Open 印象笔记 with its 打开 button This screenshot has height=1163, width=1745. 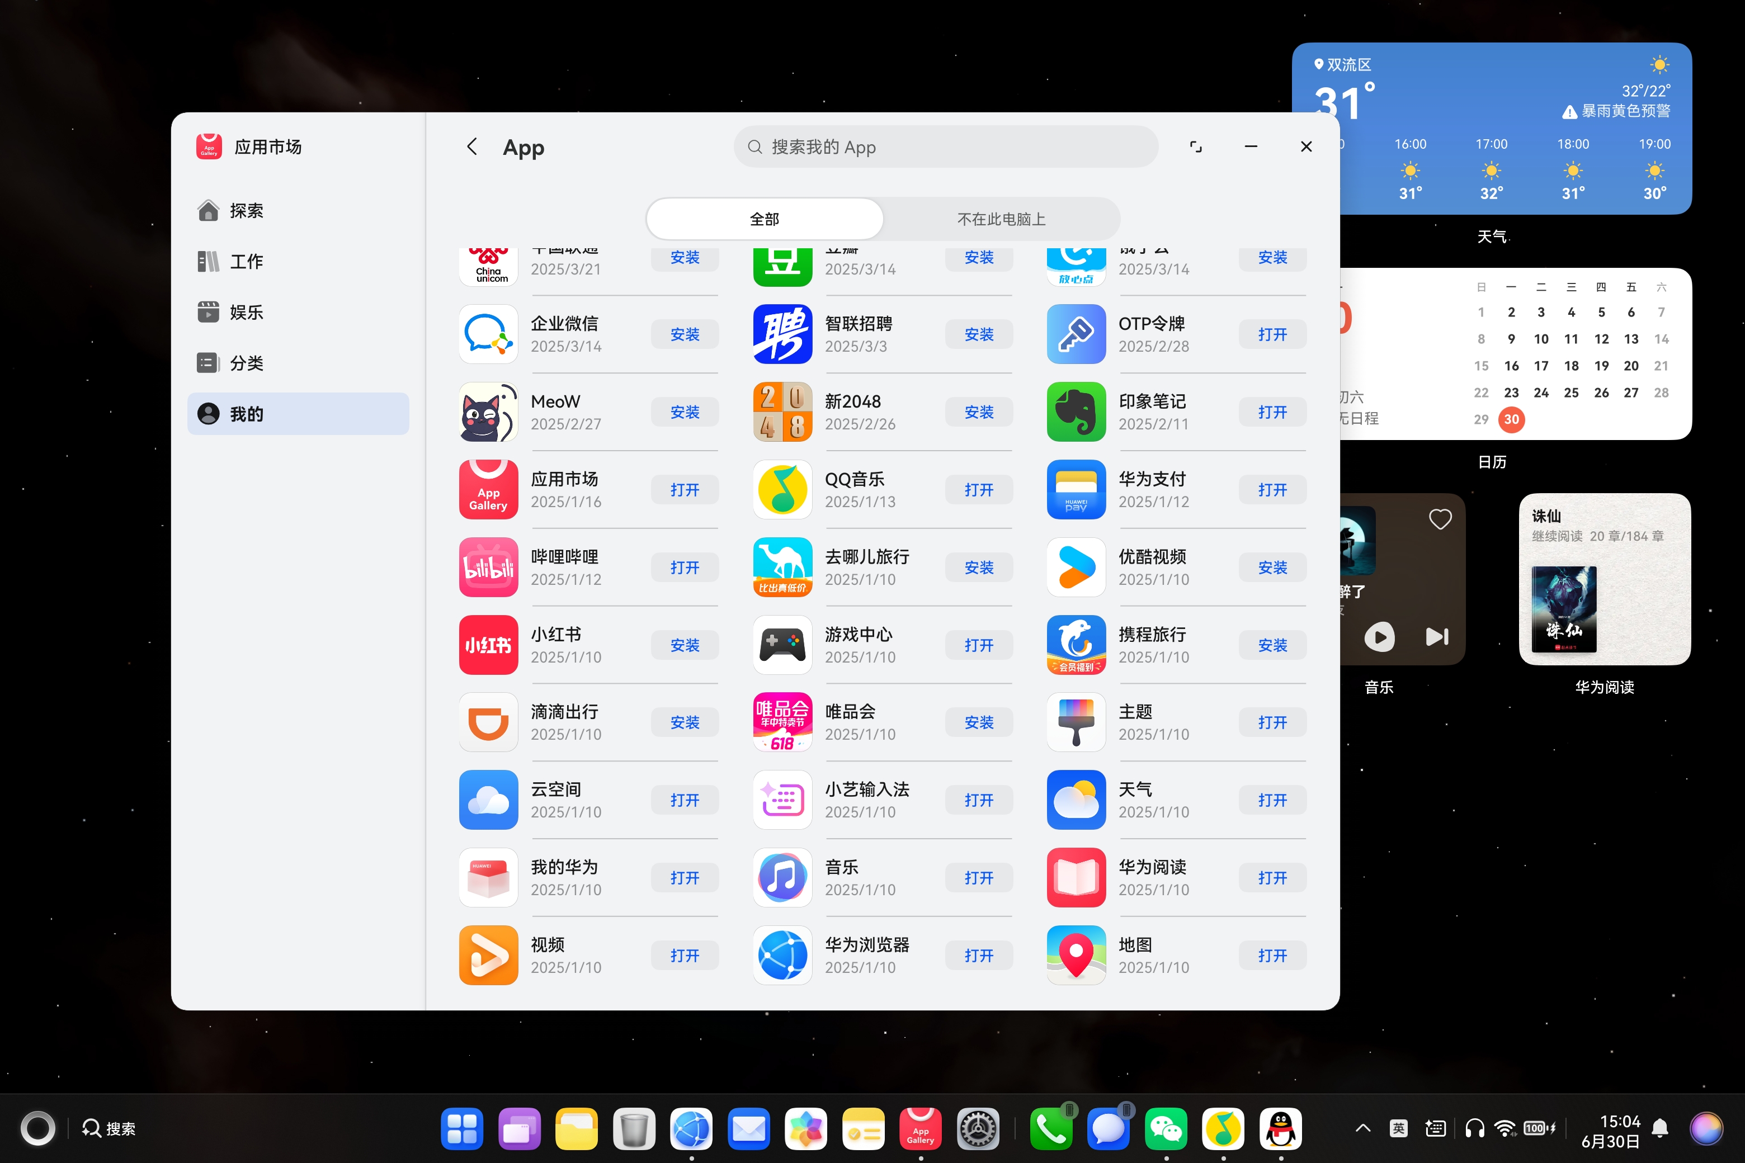coord(1272,412)
